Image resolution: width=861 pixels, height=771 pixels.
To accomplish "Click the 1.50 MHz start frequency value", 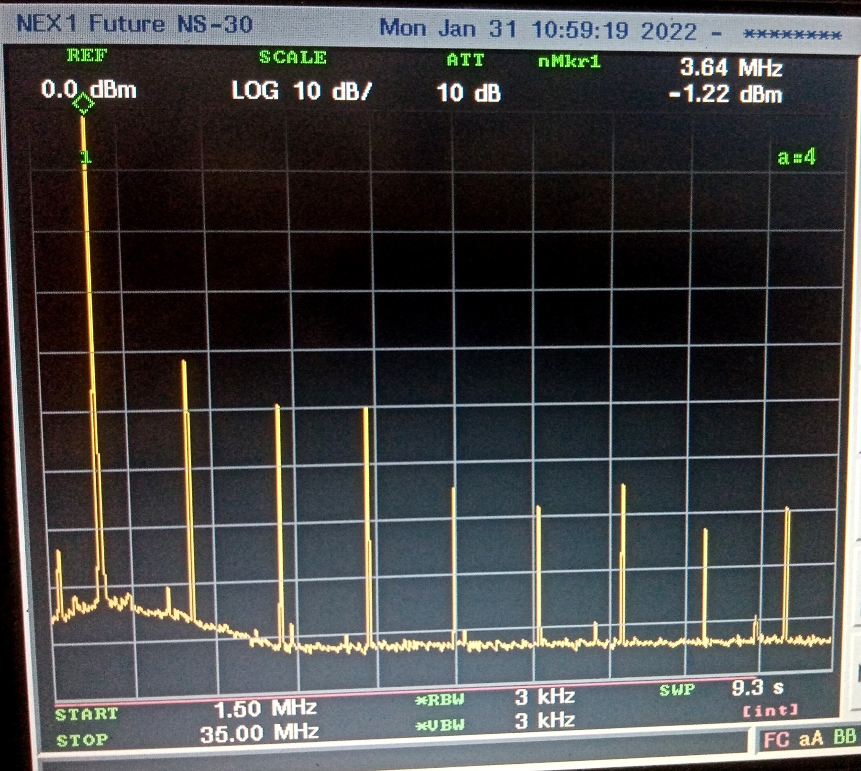I will (x=265, y=708).
